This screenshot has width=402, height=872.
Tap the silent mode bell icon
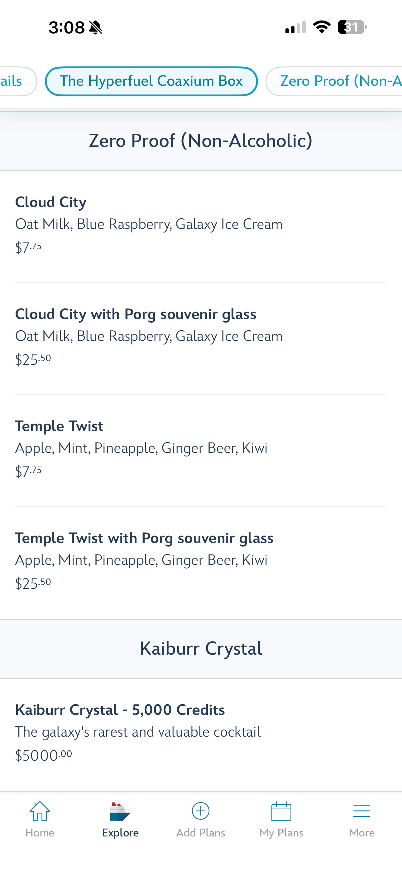pyautogui.click(x=96, y=27)
